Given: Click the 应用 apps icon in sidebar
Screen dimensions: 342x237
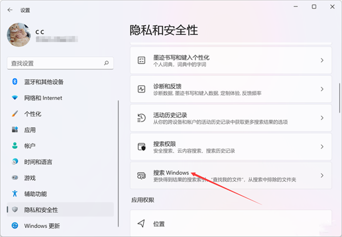Looking at the screenshot, I should tap(15, 130).
